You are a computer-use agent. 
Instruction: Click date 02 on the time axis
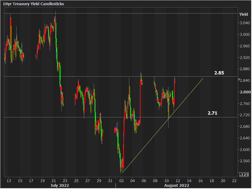(121, 181)
